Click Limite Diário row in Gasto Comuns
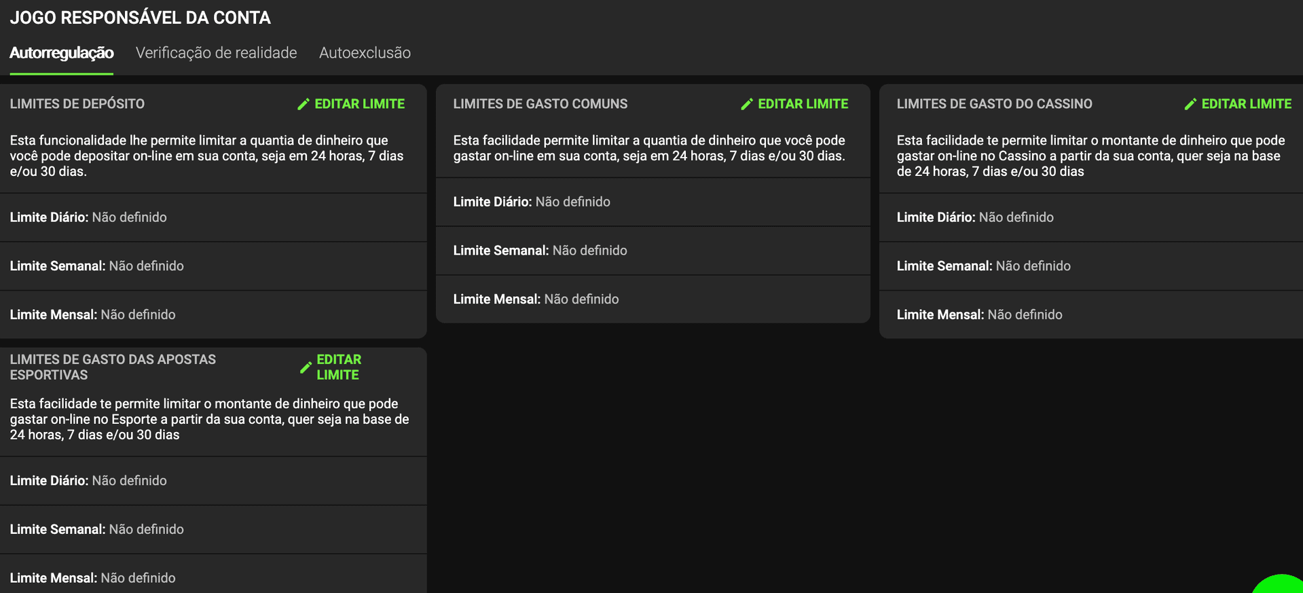1303x593 pixels. (x=653, y=202)
